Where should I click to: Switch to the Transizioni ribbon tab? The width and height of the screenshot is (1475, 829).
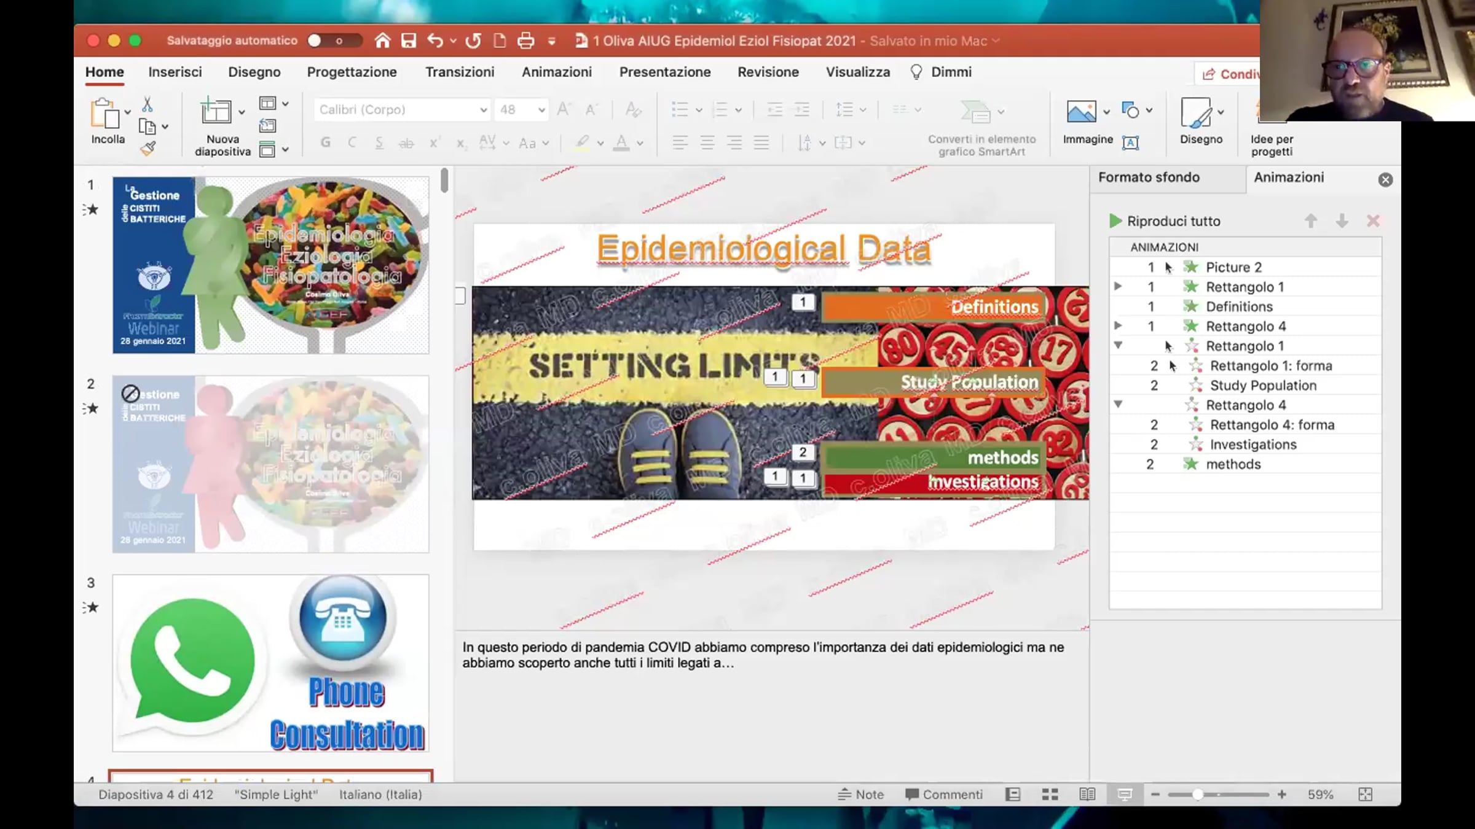[x=460, y=72]
